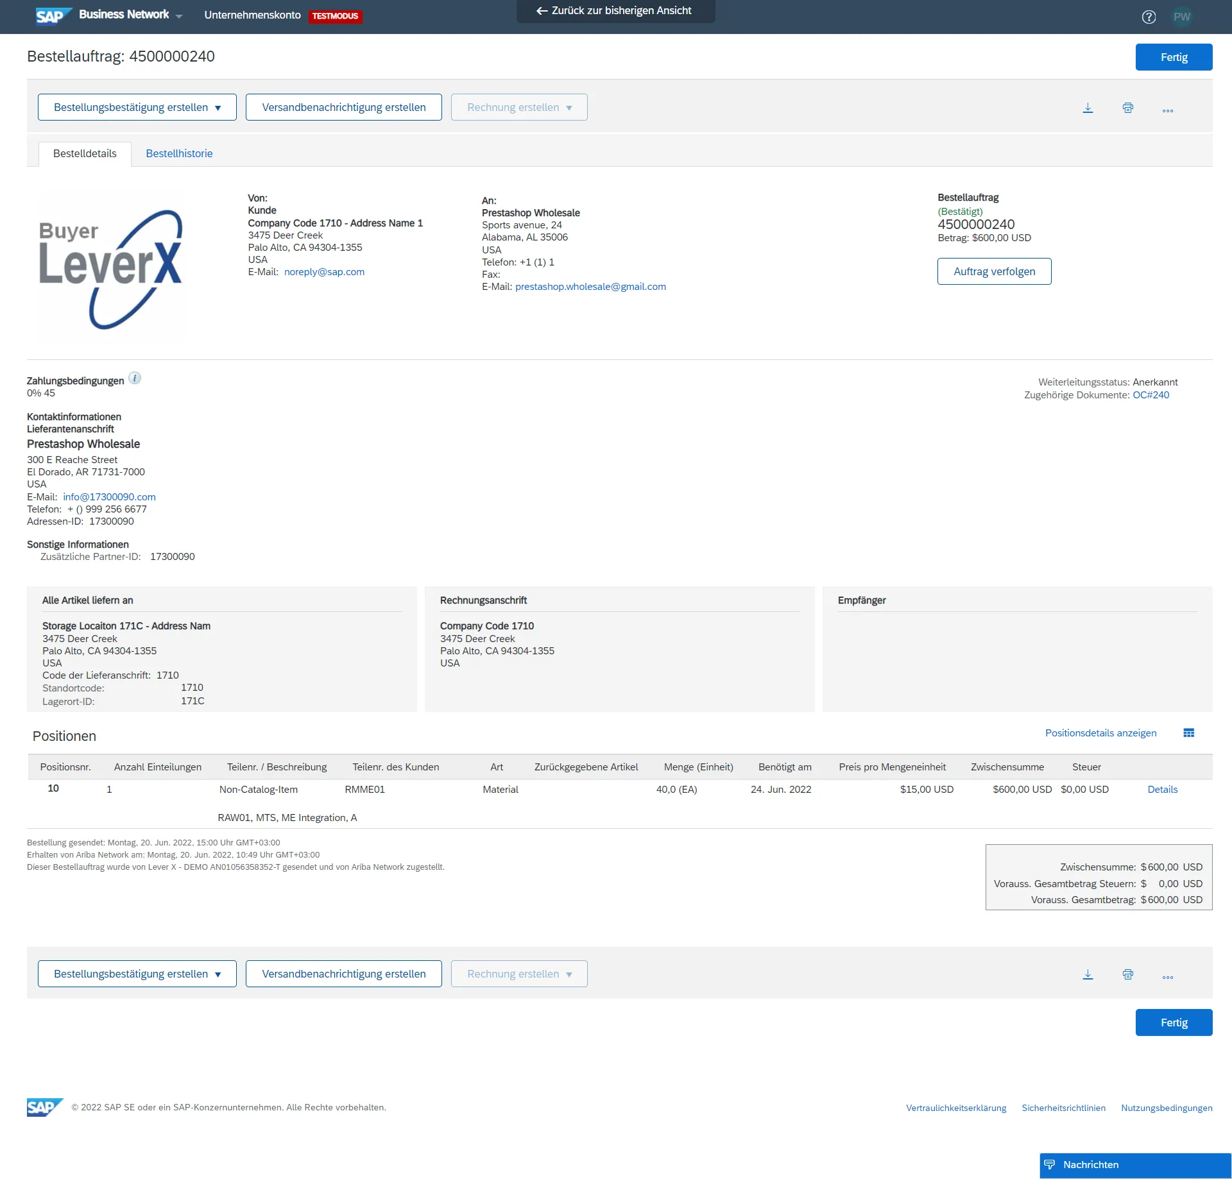The width and height of the screenshot is (1232, 1179).
Task: Click the SAP logo in header
Action: pyautogui.click(x=53, y=16)
